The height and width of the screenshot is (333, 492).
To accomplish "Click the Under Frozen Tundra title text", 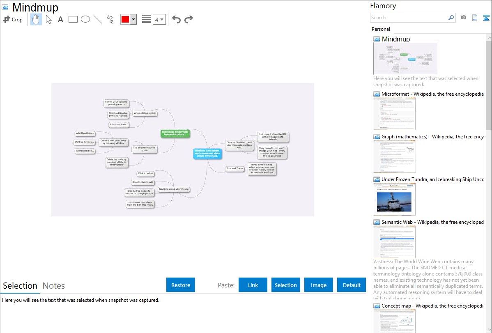I will [x=433, y=179].
